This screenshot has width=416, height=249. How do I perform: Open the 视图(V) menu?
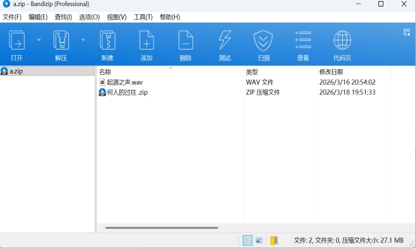(116, 17)
